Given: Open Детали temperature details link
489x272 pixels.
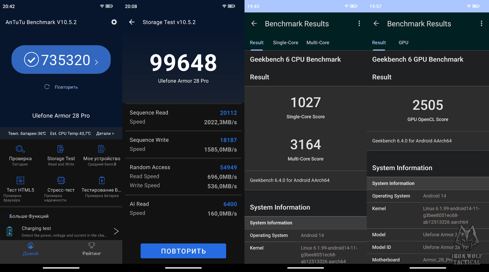Looking at the screenshot, I should pos(105,133).
